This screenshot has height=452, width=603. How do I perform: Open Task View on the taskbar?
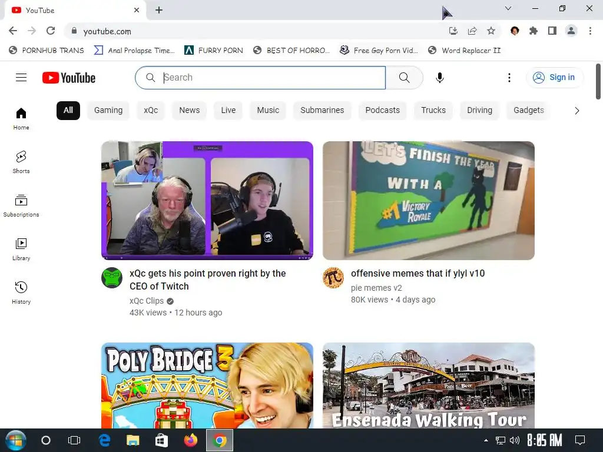click(x=74, y=440)
